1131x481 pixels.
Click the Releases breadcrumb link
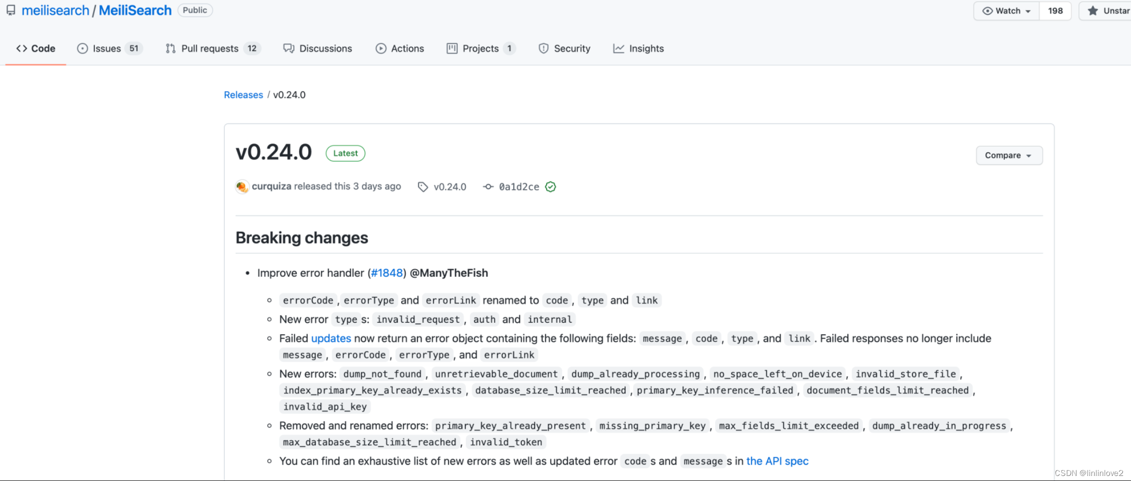[243, 95]
